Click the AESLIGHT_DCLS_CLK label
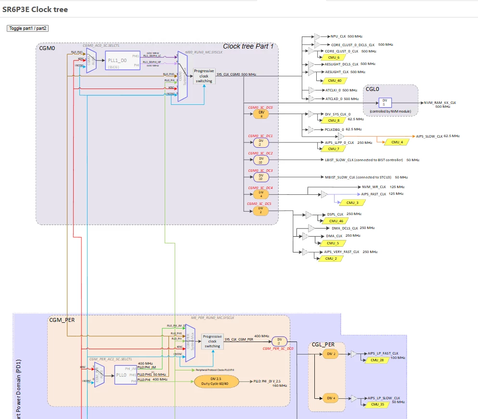 (x=341, y=64)
